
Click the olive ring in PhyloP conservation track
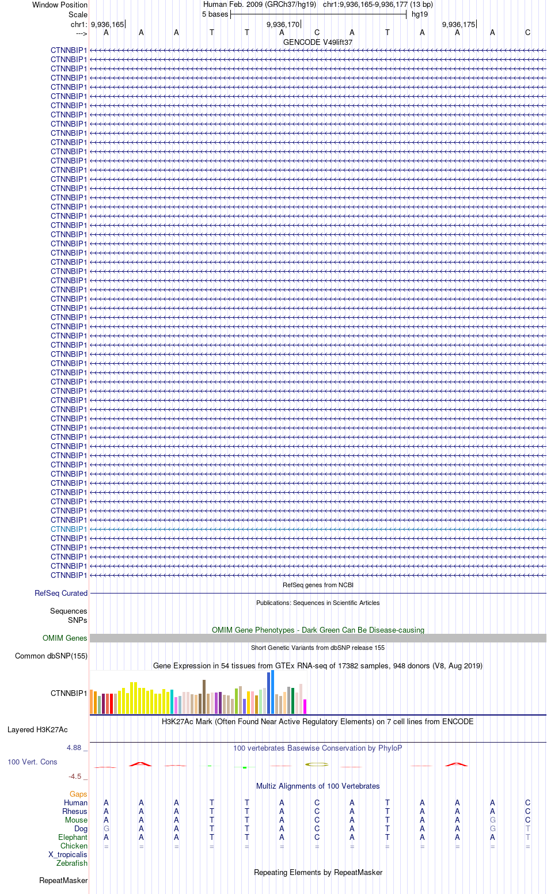pyautogui.click(x=317, y=764)
